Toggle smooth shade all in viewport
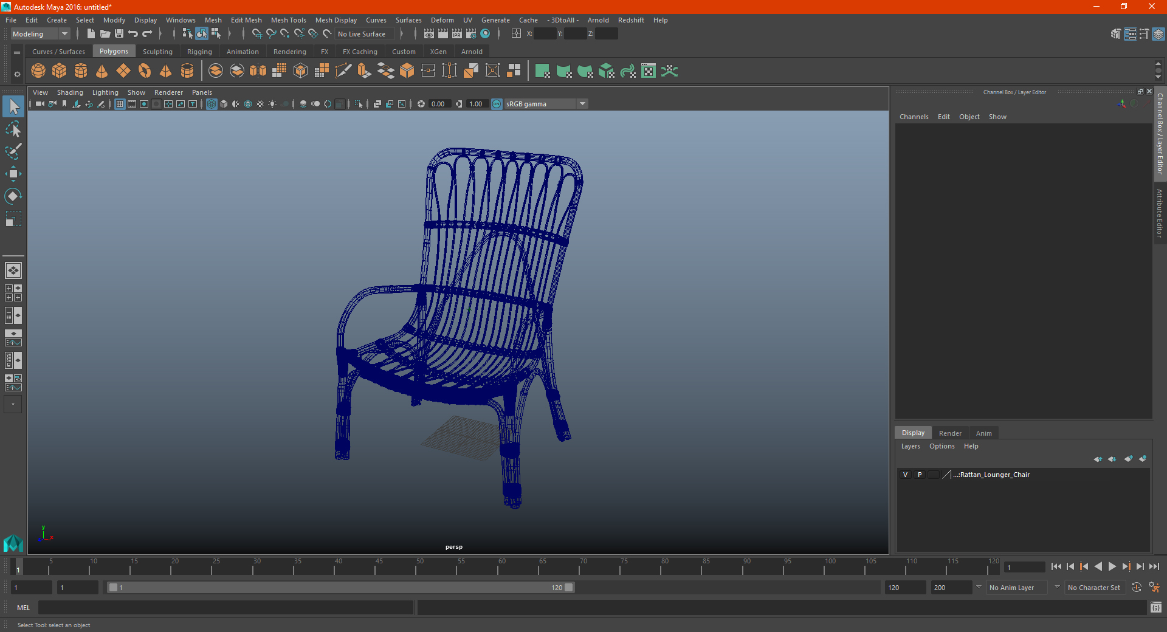The width and height of the screenshot is (1167, 632). 224,104
